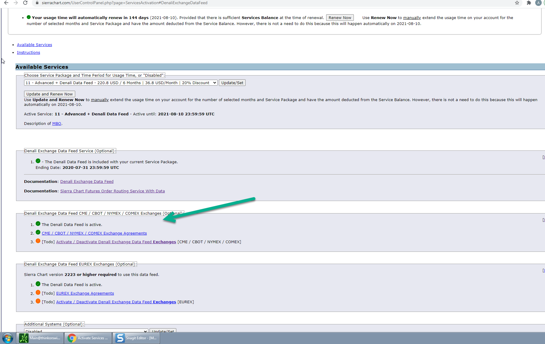Click the site lock icon in address bar
The image size is (545, 344).
(37, 3)
